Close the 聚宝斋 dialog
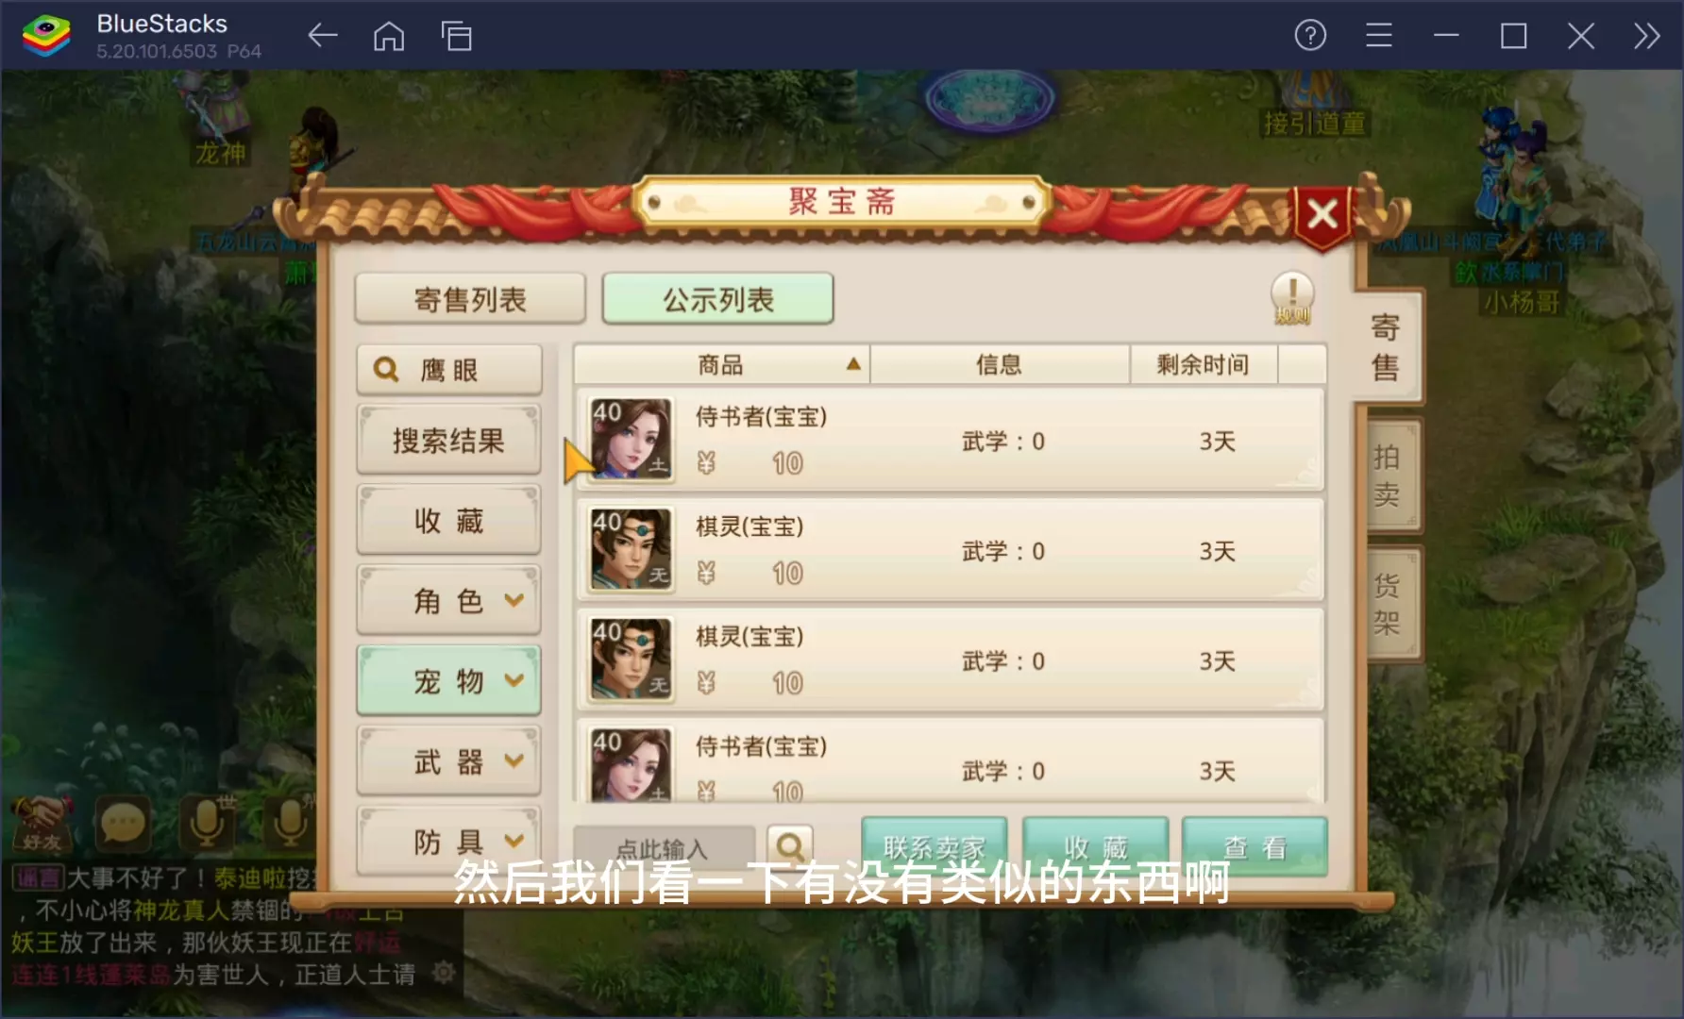Viewport: 1684px width, 1019px height. (x=1322, y=214)
